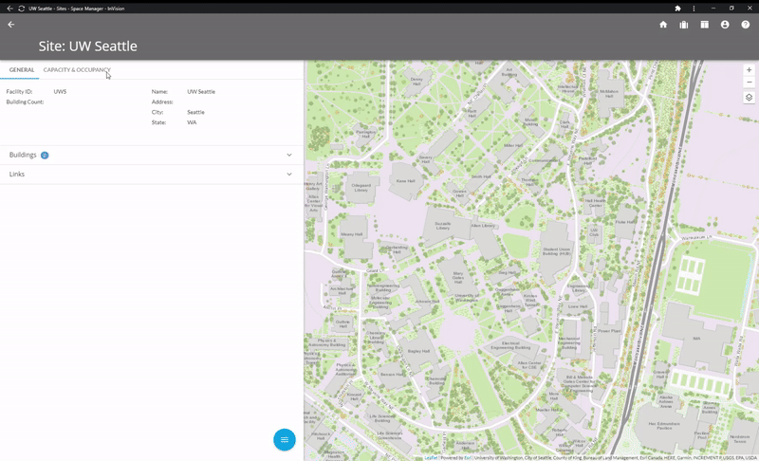Select the State value WA
Image resolution: width=759 pixels, height=461 pixels.
coord(192,122)
